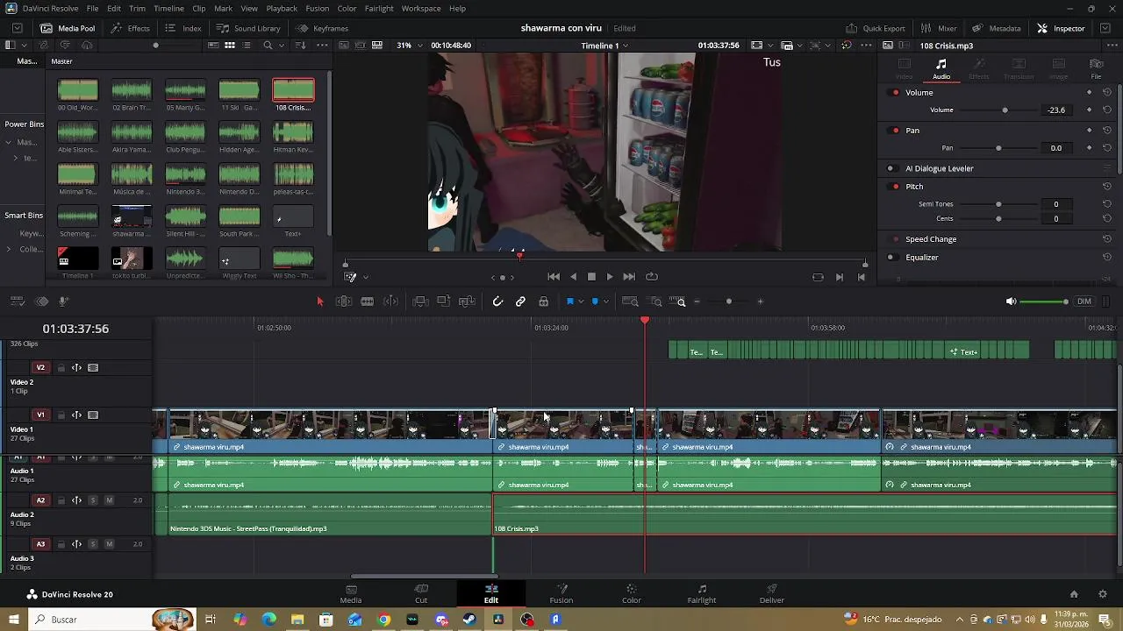1123x631 pixels.
Task: Open the marker color dropdown arrow
Action: [x=605, y=302]
